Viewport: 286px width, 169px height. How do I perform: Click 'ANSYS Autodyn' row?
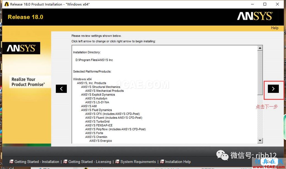pos(96,98)
